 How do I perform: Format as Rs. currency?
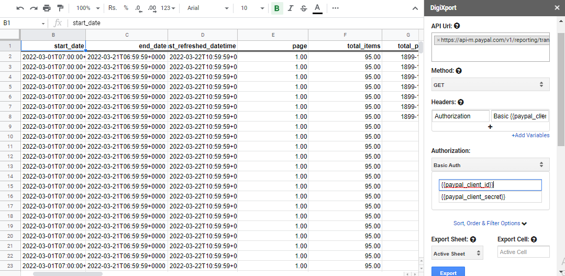tap(113, 8)
